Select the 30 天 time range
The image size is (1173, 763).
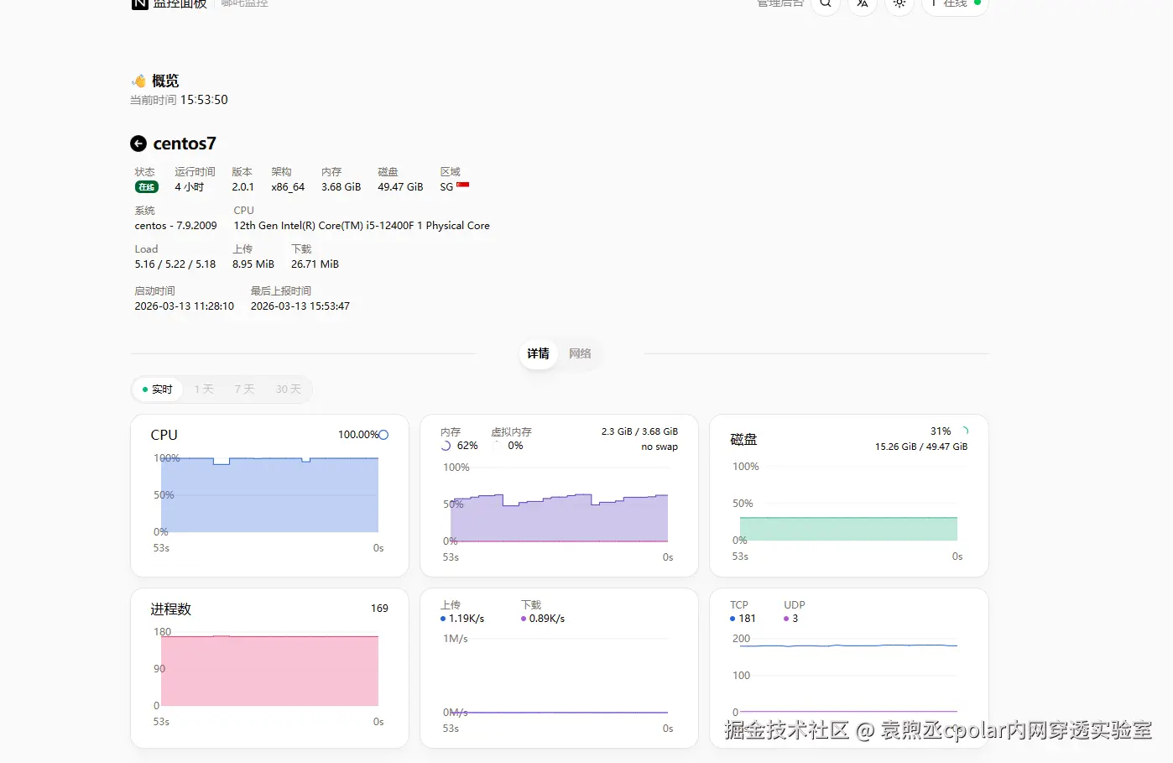click(x=288, y=389)
